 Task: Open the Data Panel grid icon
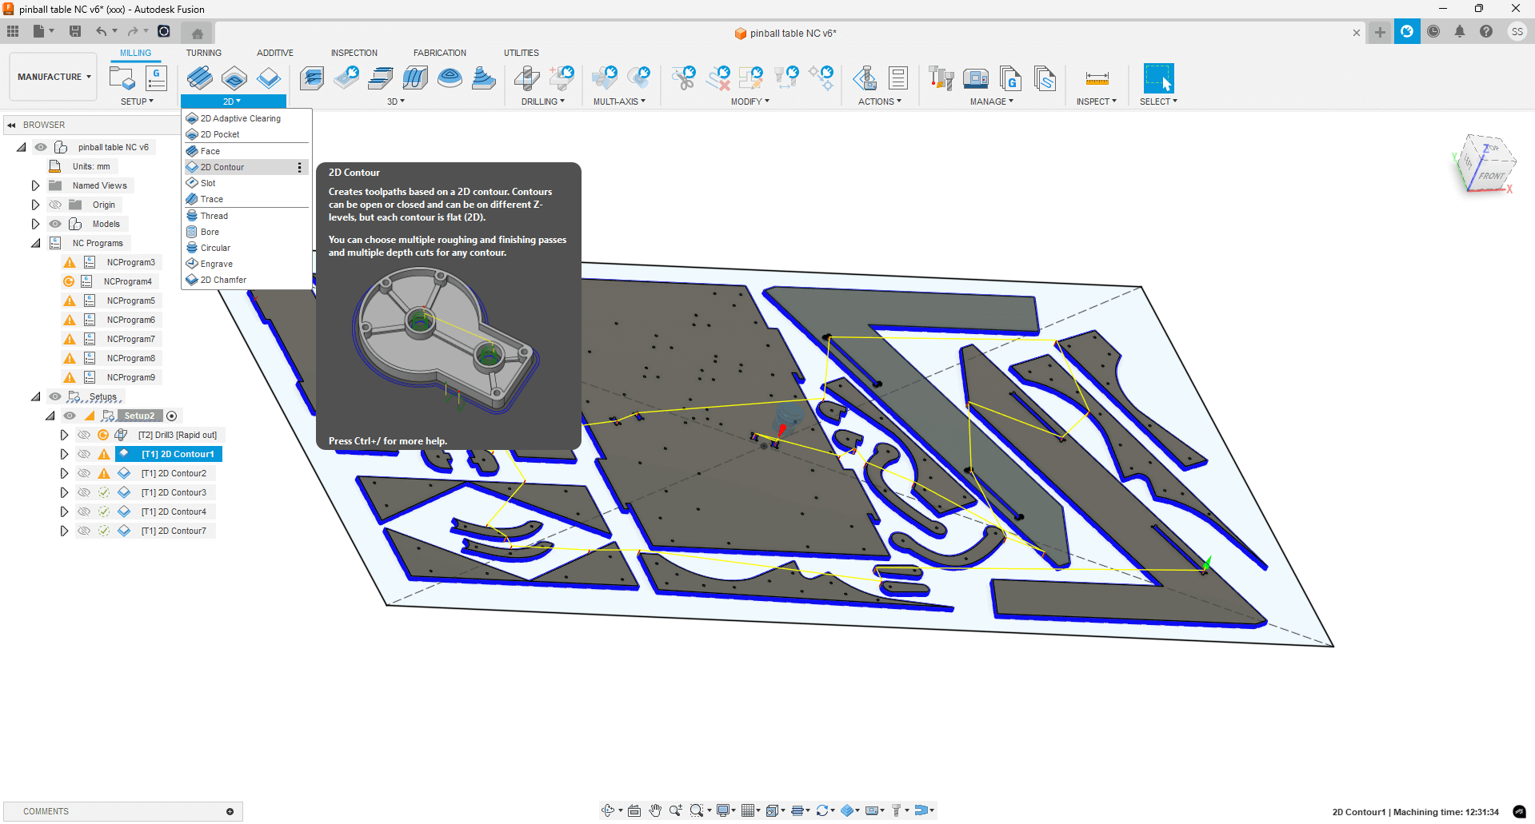pyautogui.click(x=13, y=31)
